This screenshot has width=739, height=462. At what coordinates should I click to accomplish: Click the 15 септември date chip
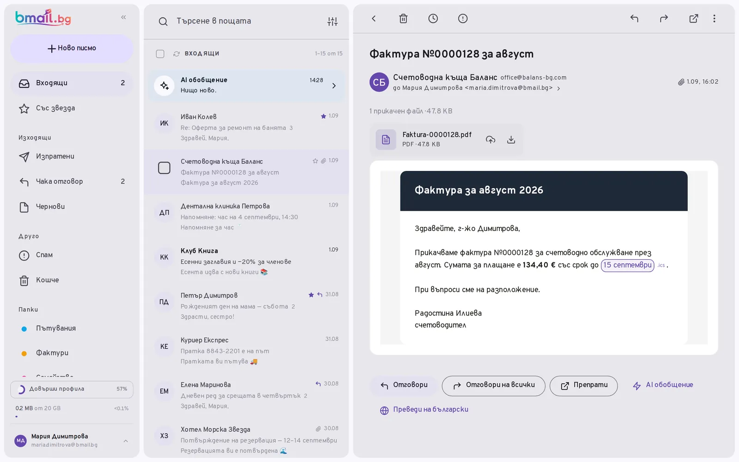[627, 265]
